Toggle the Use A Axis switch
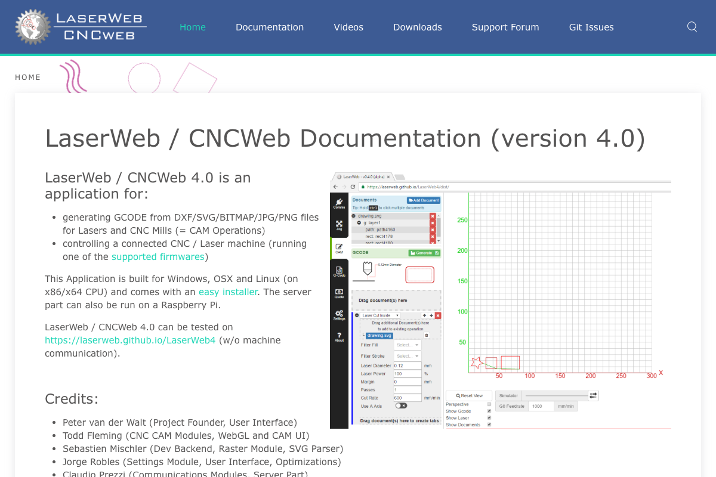This screenshot has width=716, height=477. tap(401, 405)
